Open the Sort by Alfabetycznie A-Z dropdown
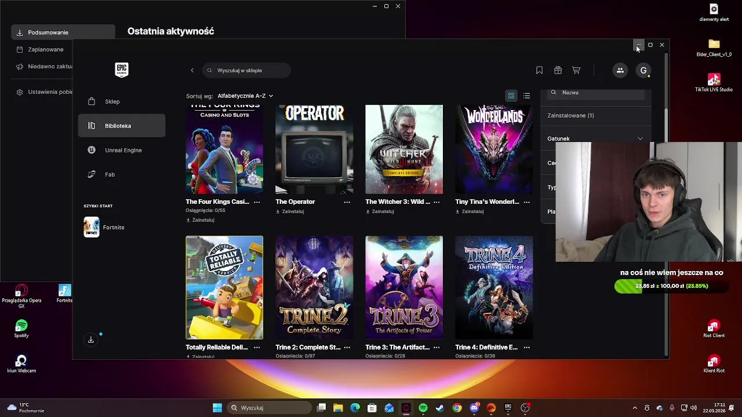Screen dimensions: 742x417 (245, 96)
